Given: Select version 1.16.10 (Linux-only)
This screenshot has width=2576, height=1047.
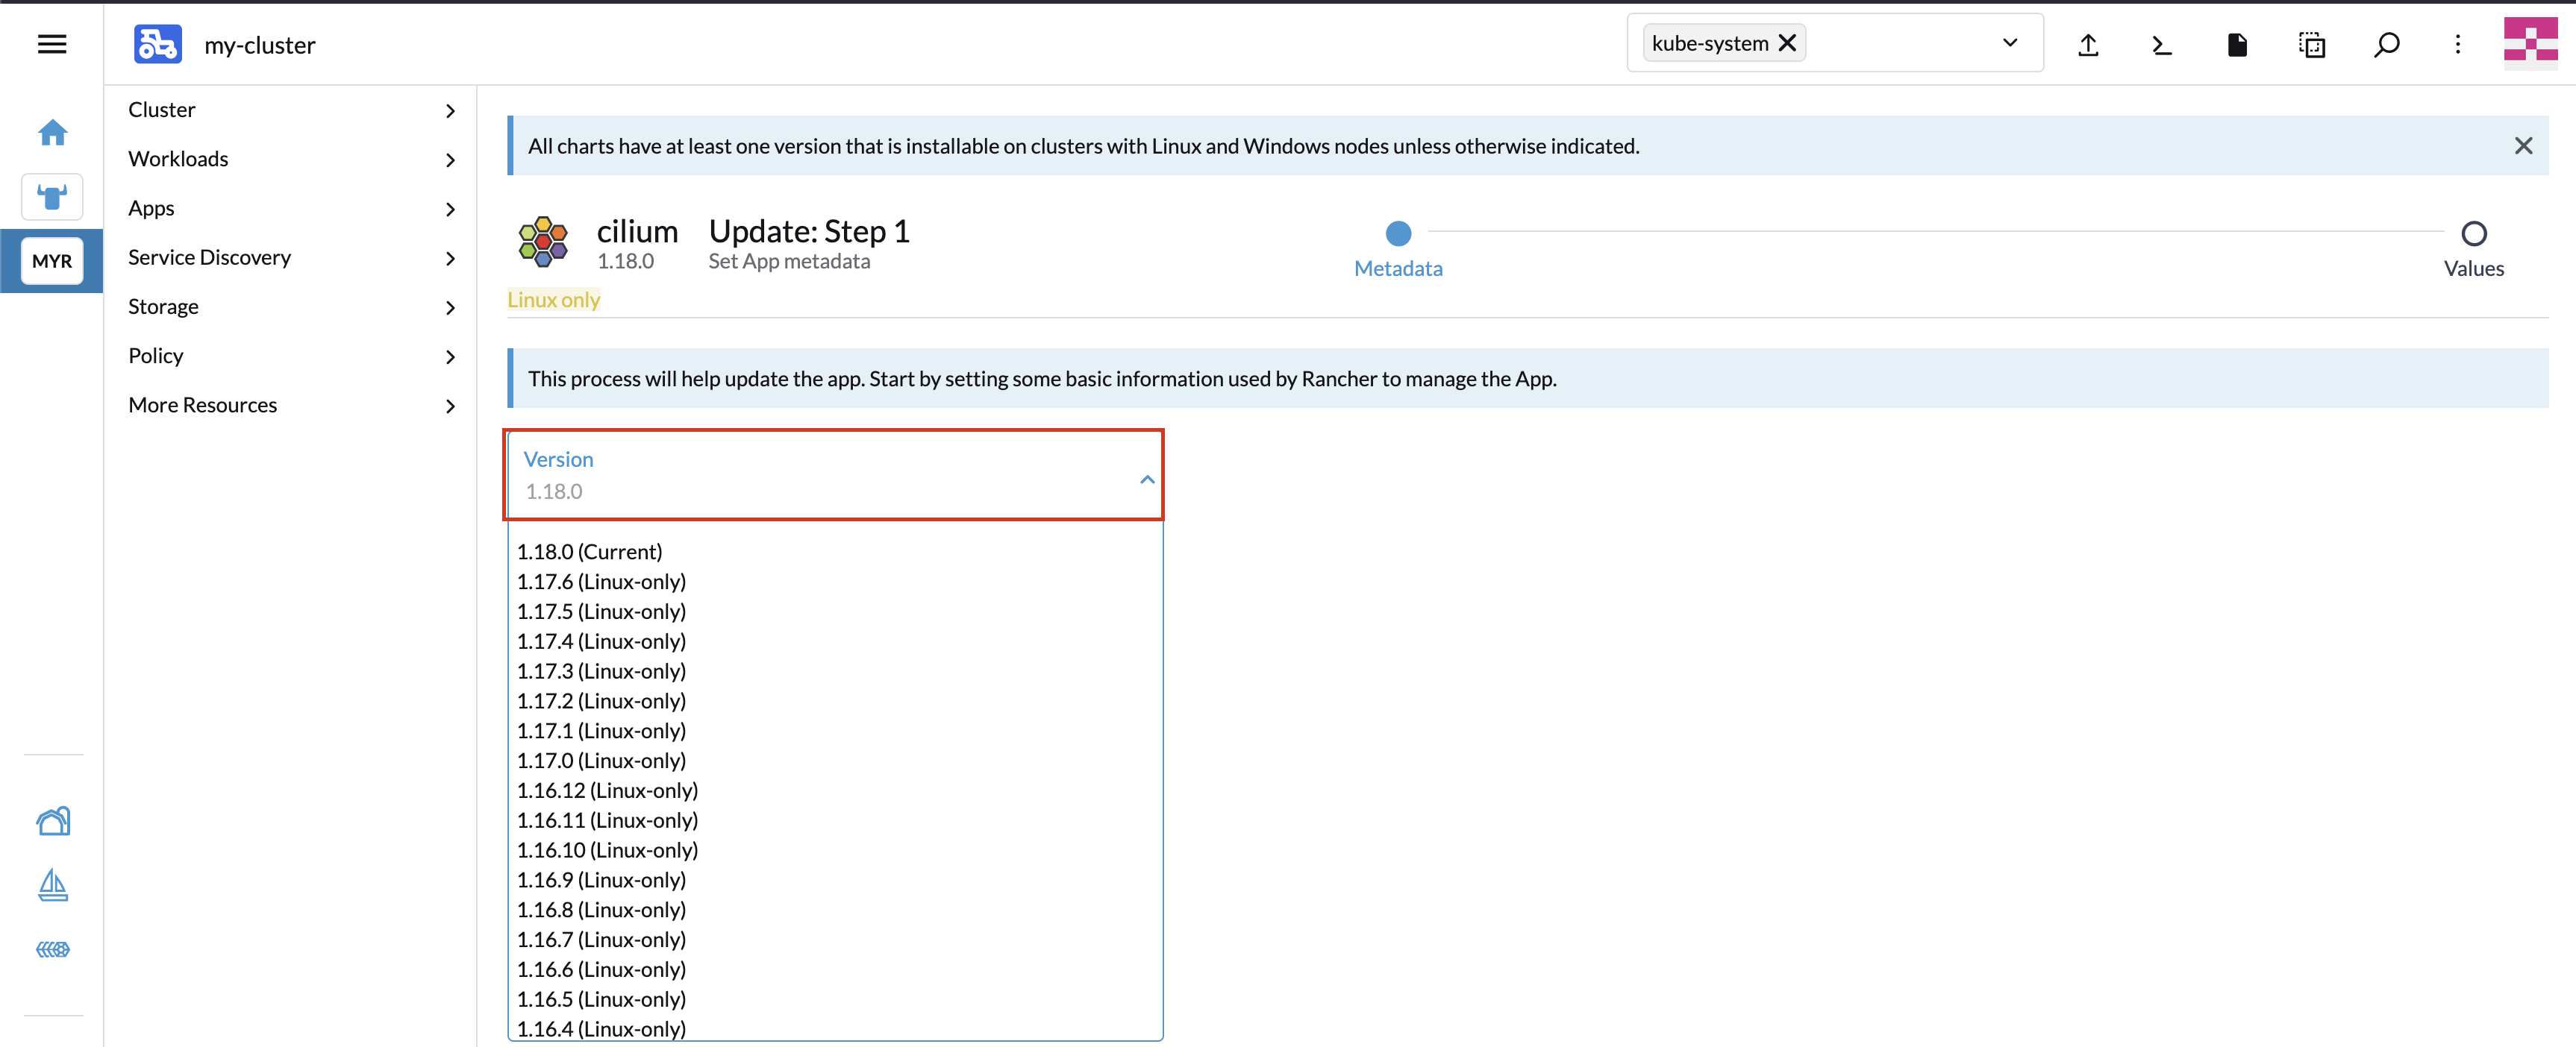Looking at the screenshot, I should [835, 850].
